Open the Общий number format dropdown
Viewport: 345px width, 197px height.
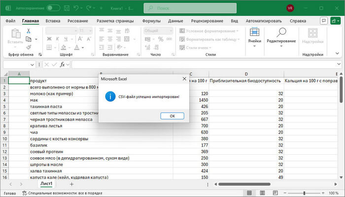158,30
